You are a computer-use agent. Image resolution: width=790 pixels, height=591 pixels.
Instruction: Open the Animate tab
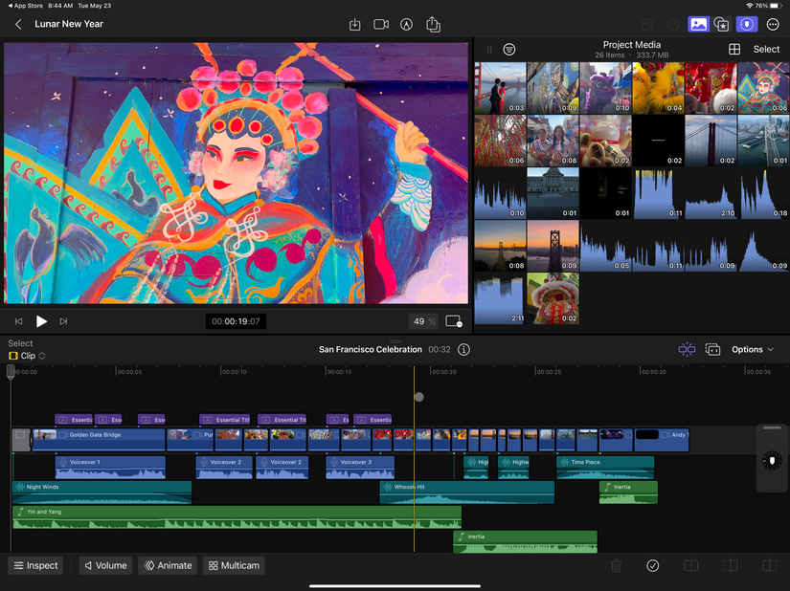coord(168,565)
